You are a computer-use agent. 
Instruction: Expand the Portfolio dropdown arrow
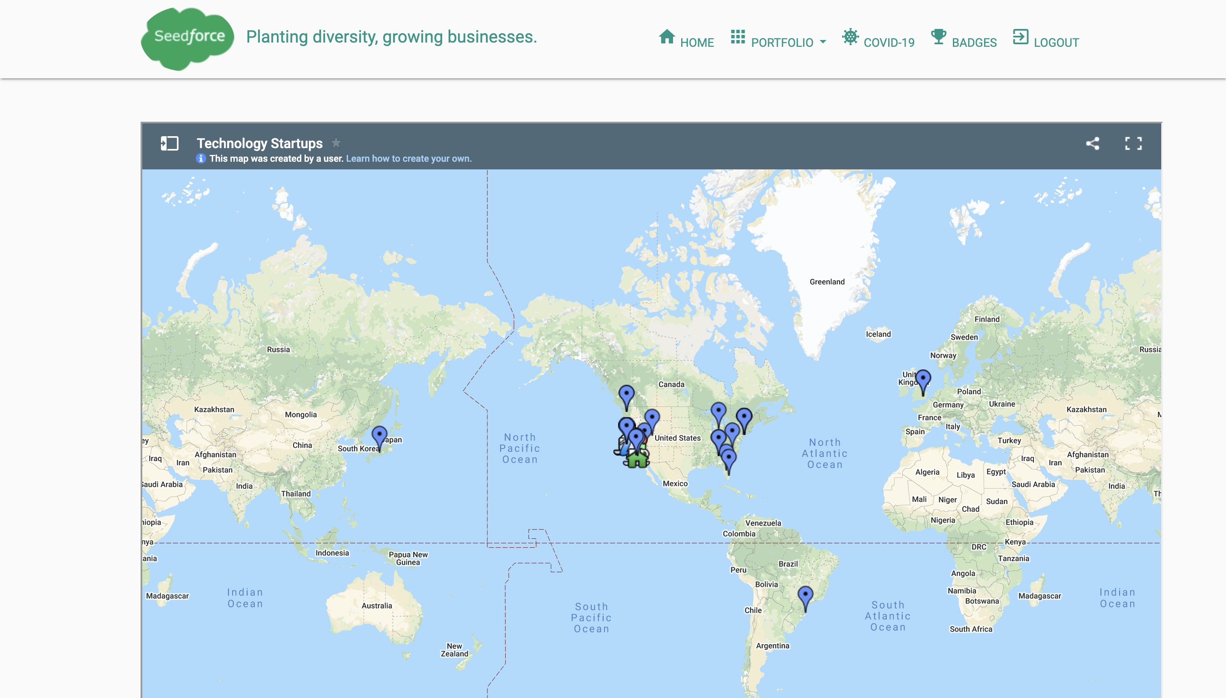823,43
